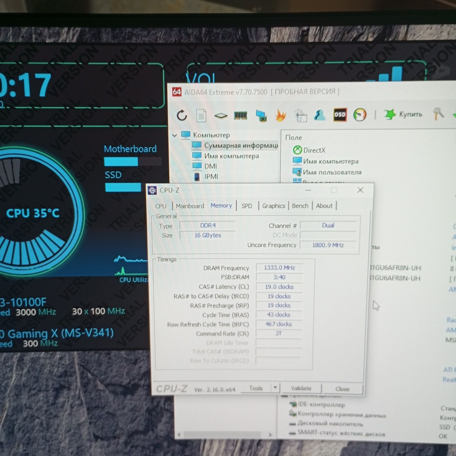The height and width of the screenshot is (456, 456).
Task: Click the AIDA64 monitor diagnostics toolbar icon
Action: tap(261, 115)
